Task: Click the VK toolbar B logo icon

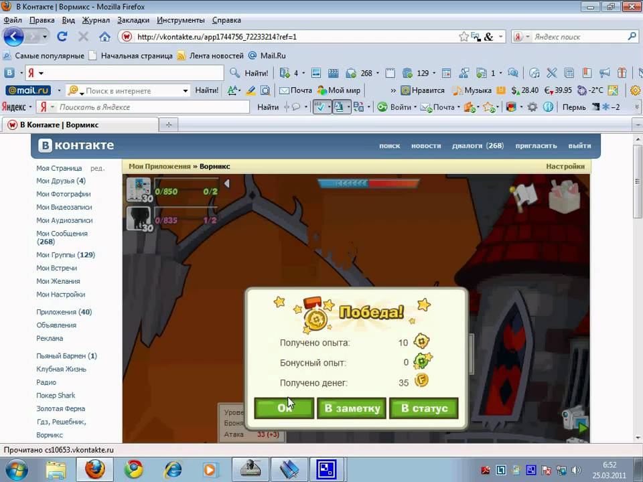Action: coord(9,73)
